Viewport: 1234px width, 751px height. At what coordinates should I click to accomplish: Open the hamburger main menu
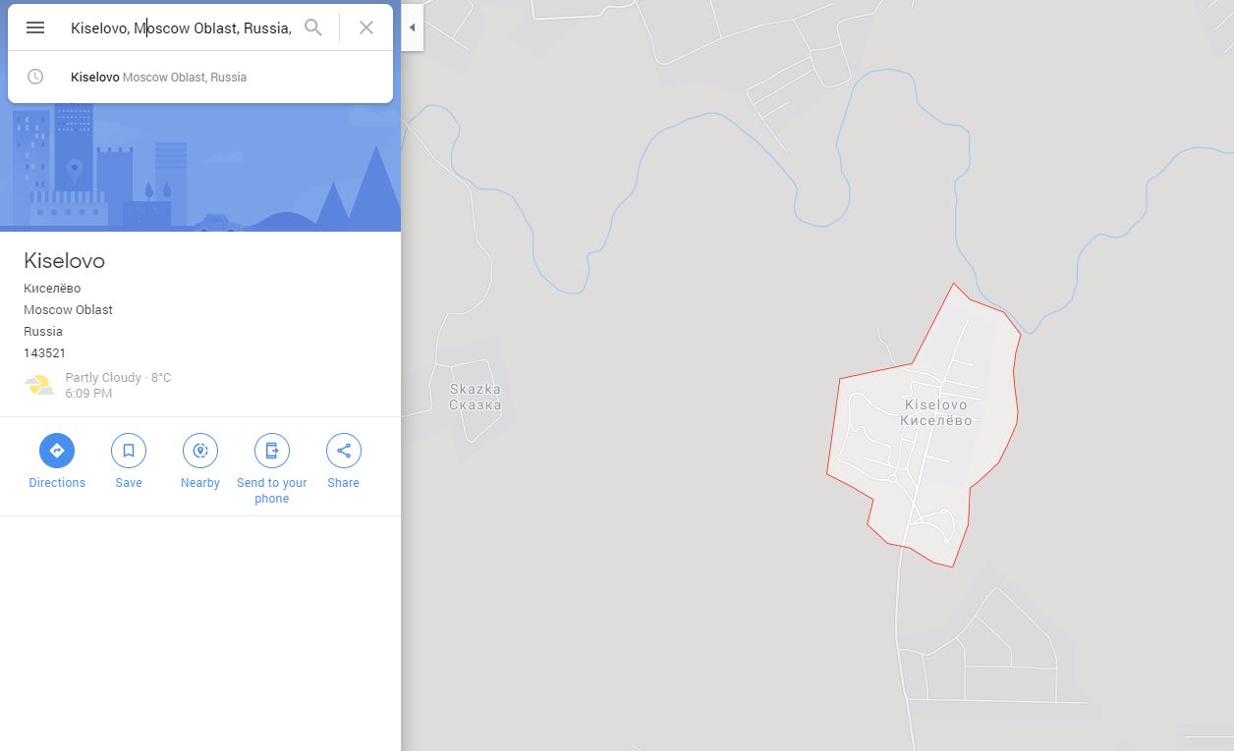point(35,27)
